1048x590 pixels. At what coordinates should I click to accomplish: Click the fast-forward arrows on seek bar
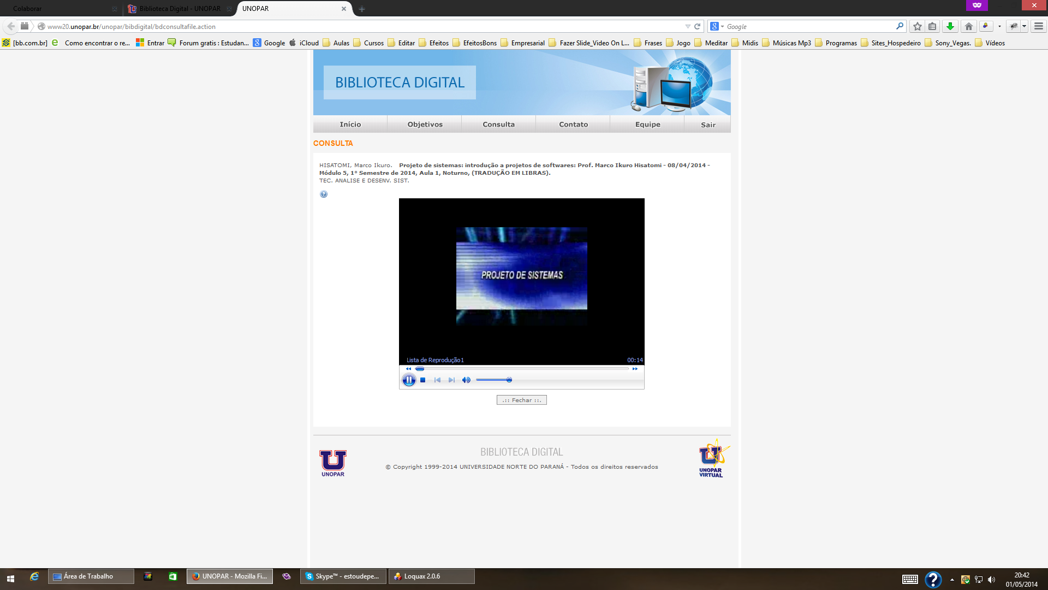pos(635,369)
